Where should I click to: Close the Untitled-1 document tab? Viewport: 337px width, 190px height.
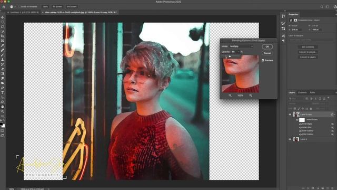click(x=8, y=13)
